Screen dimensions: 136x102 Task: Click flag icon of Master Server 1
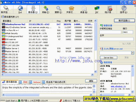pos(4,48)
